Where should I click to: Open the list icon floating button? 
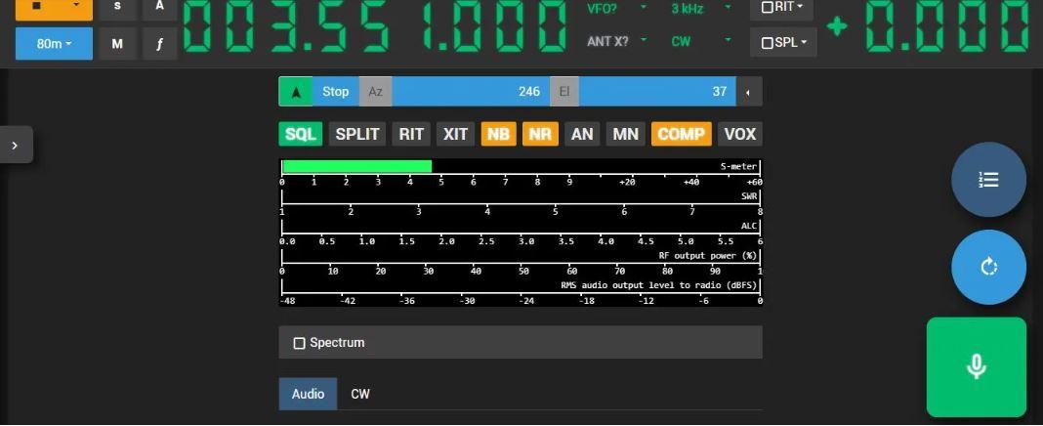click(988, 180)
